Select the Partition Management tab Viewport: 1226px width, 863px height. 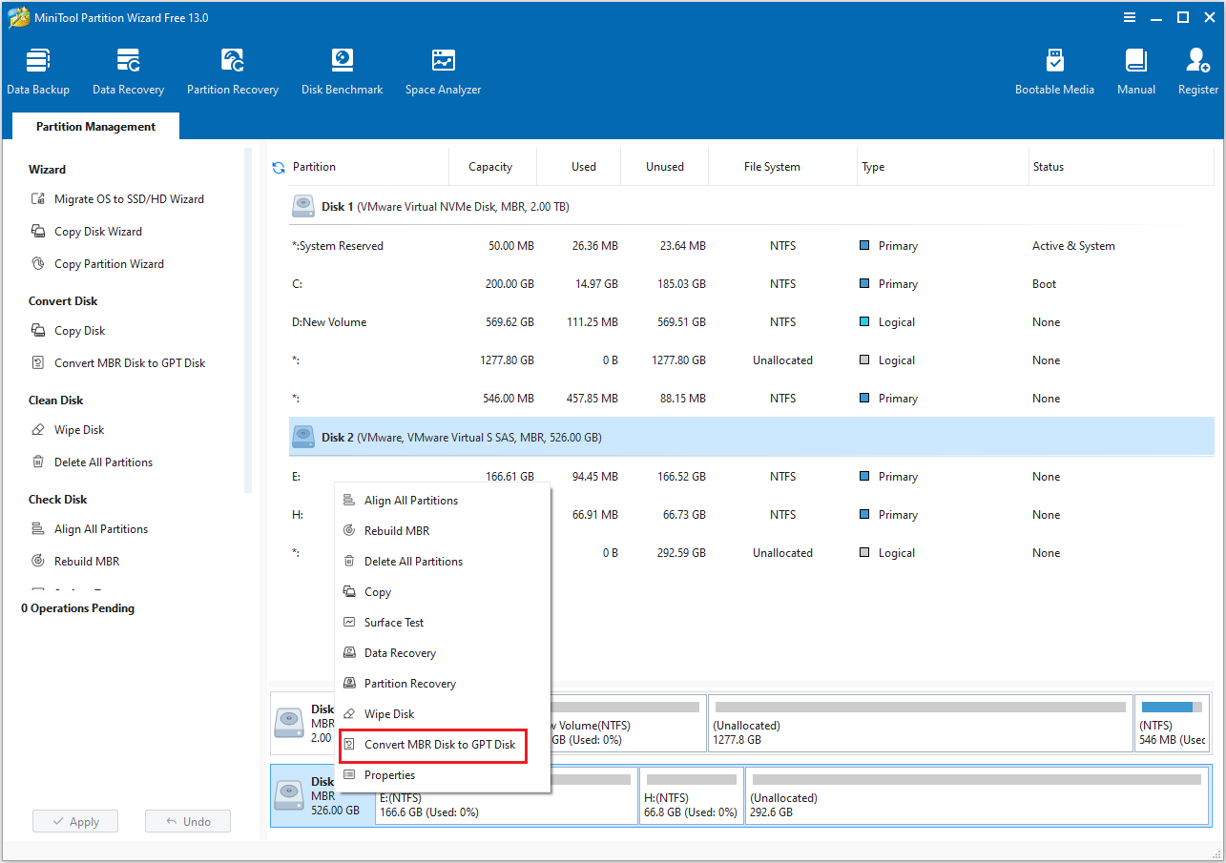point(94,126)
